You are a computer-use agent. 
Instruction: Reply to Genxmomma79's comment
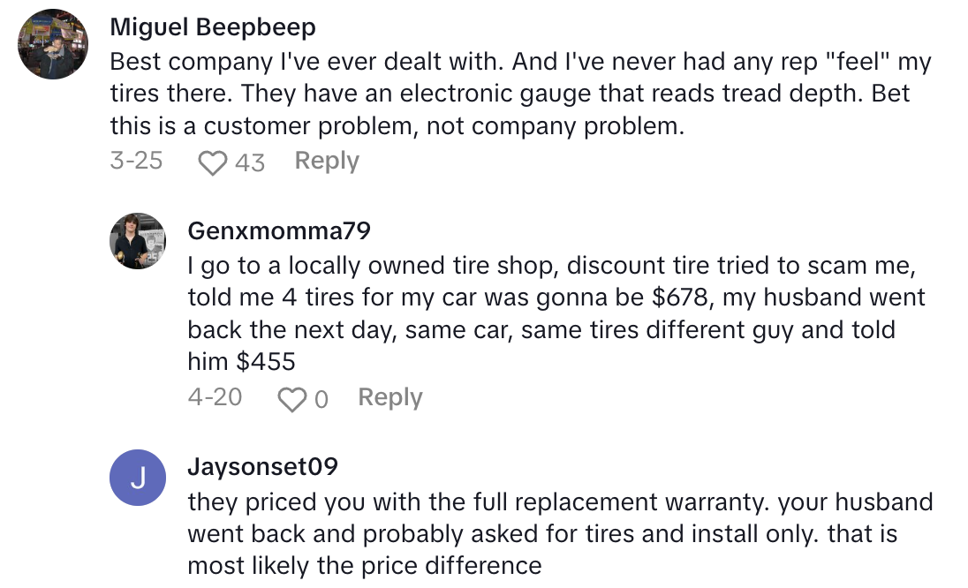(x=389, y=397)
